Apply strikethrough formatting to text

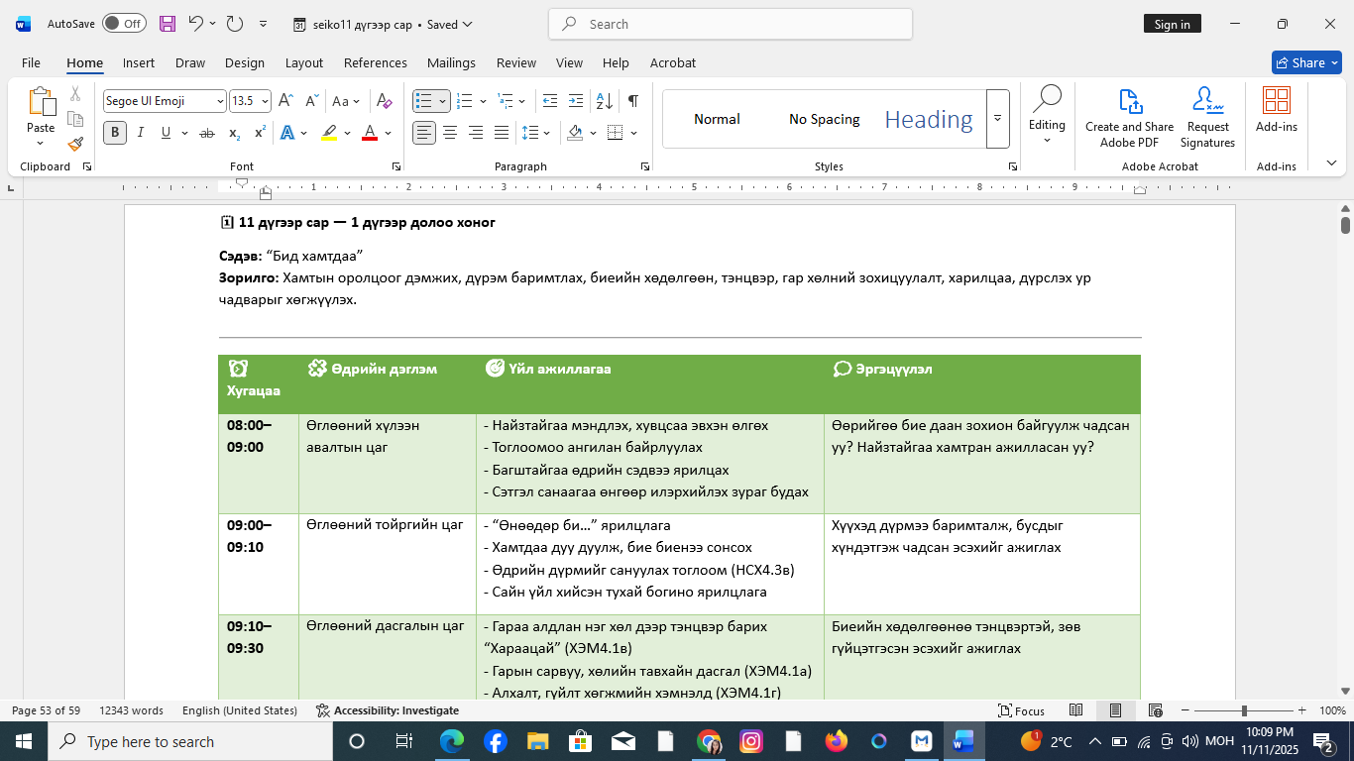pyautogui.click(x=207, y=133)
